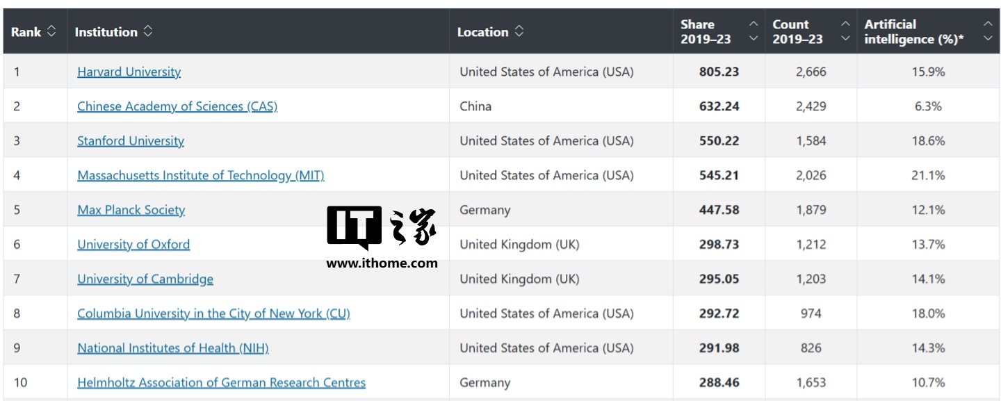Open Chinese Academy of Sciences (CAS) link
The height and width of the screenshot is (401, 1001).
point(177,106)
